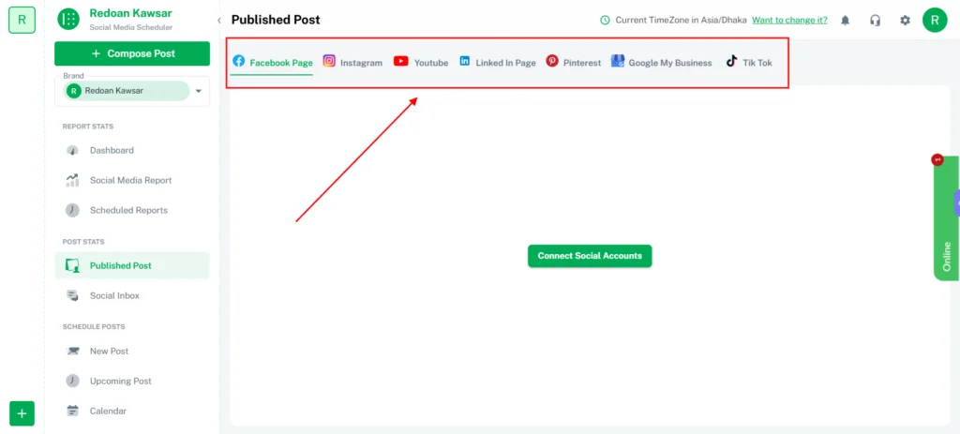
Task: Click the Social Media Scheduler logo icon
Action: [68, 19]
